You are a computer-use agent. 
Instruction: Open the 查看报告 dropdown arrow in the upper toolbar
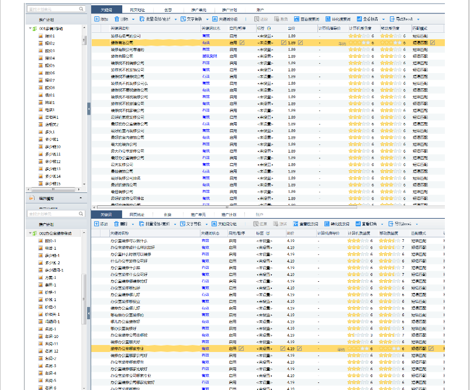click(x=383, y=19)
